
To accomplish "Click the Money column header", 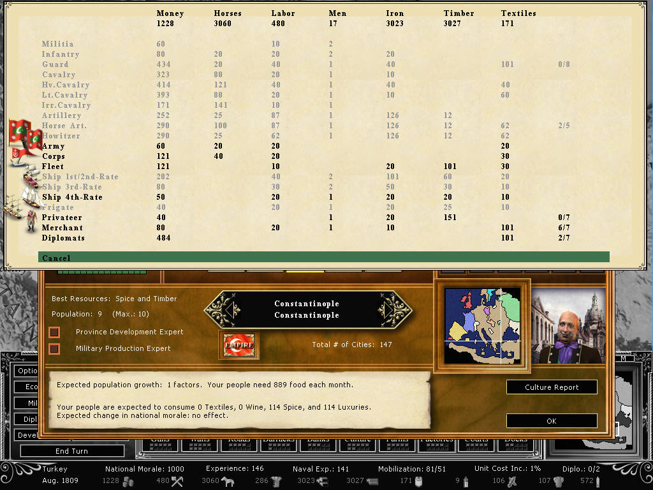I will tap(170, 13).
